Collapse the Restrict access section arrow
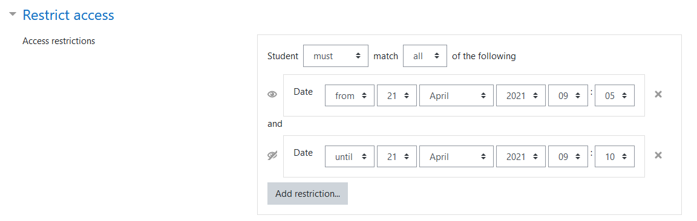The image size is (697, 221). (x=13, y=14)
